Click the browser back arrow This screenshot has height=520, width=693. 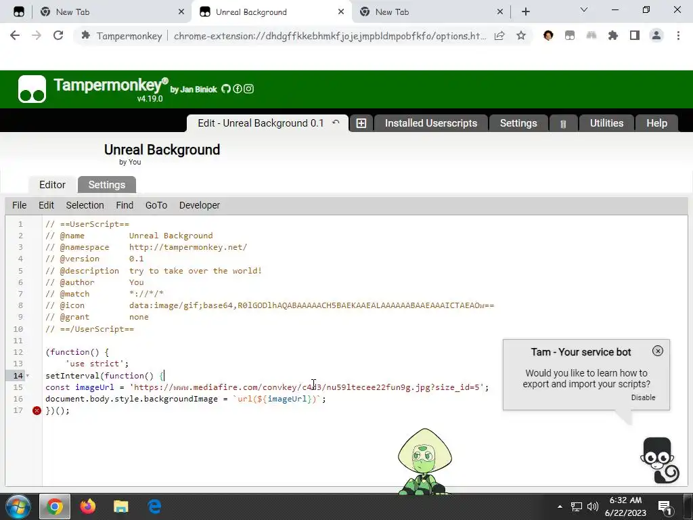[x=15, y=36]
